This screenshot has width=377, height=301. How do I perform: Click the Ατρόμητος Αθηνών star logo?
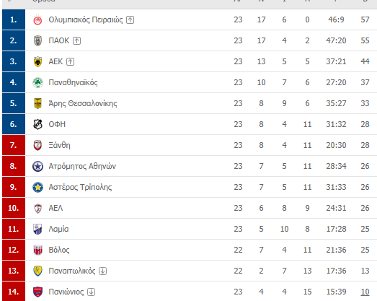37,167
